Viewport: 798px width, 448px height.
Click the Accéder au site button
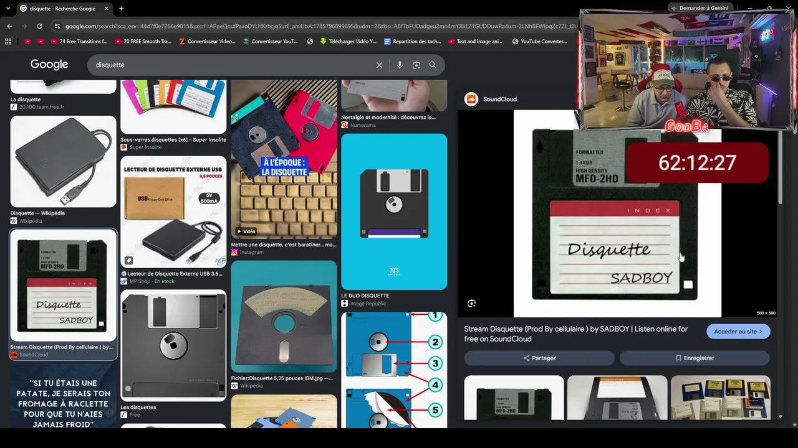coord(738,332)
